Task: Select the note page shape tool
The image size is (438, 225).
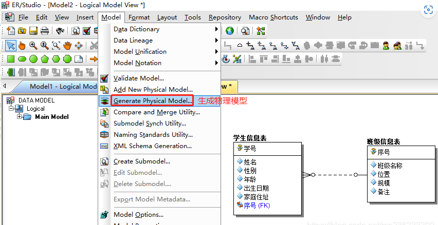Action: click(x=79, y=59)
